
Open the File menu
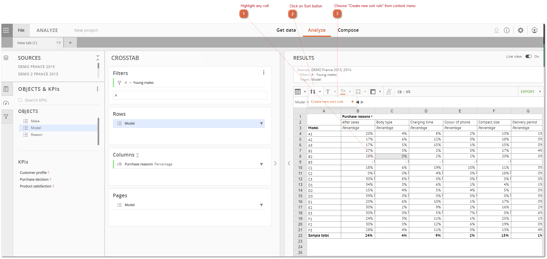[21, 30]
